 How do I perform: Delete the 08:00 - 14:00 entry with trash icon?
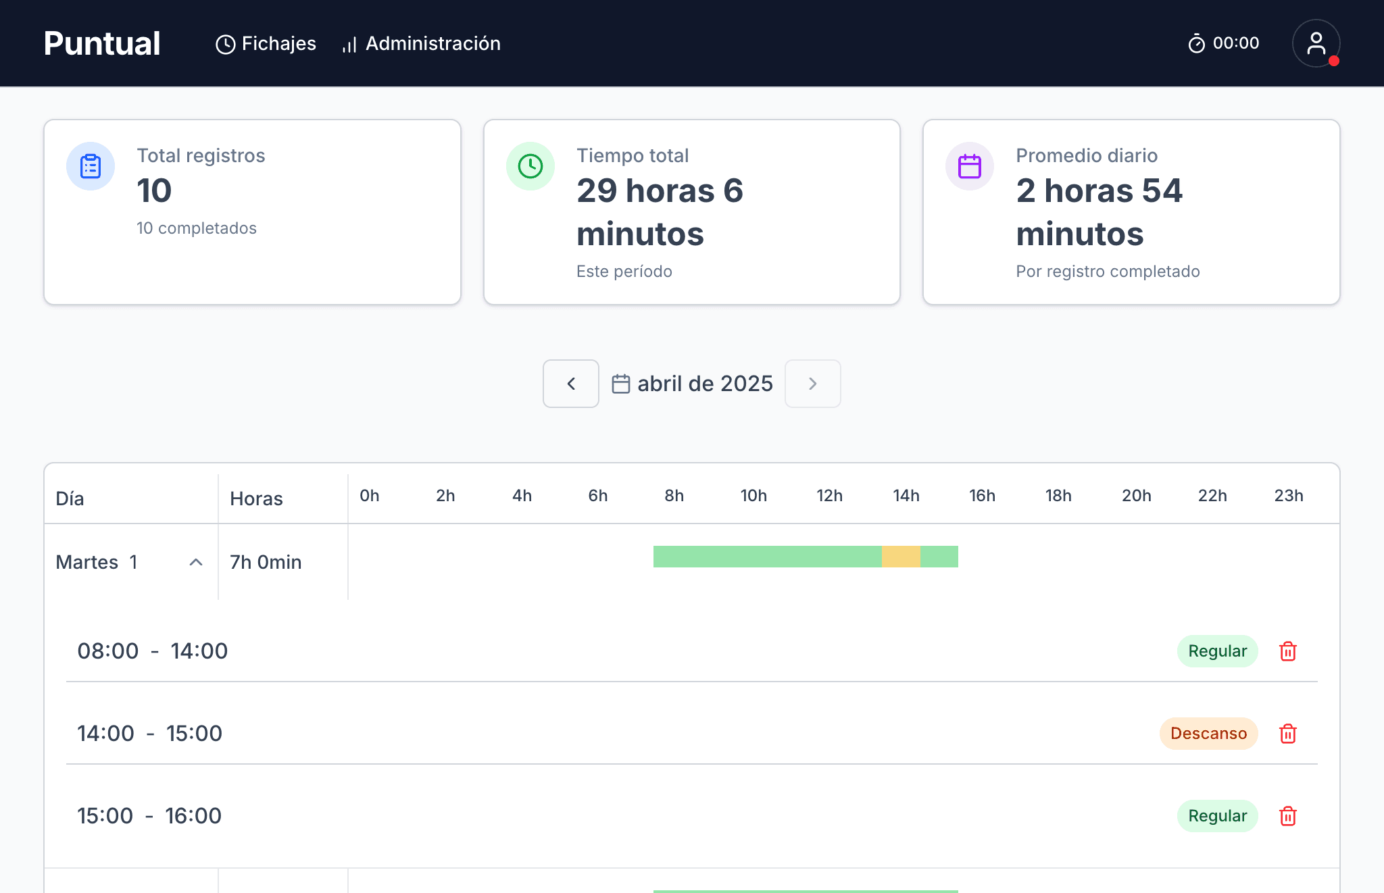1288,651
